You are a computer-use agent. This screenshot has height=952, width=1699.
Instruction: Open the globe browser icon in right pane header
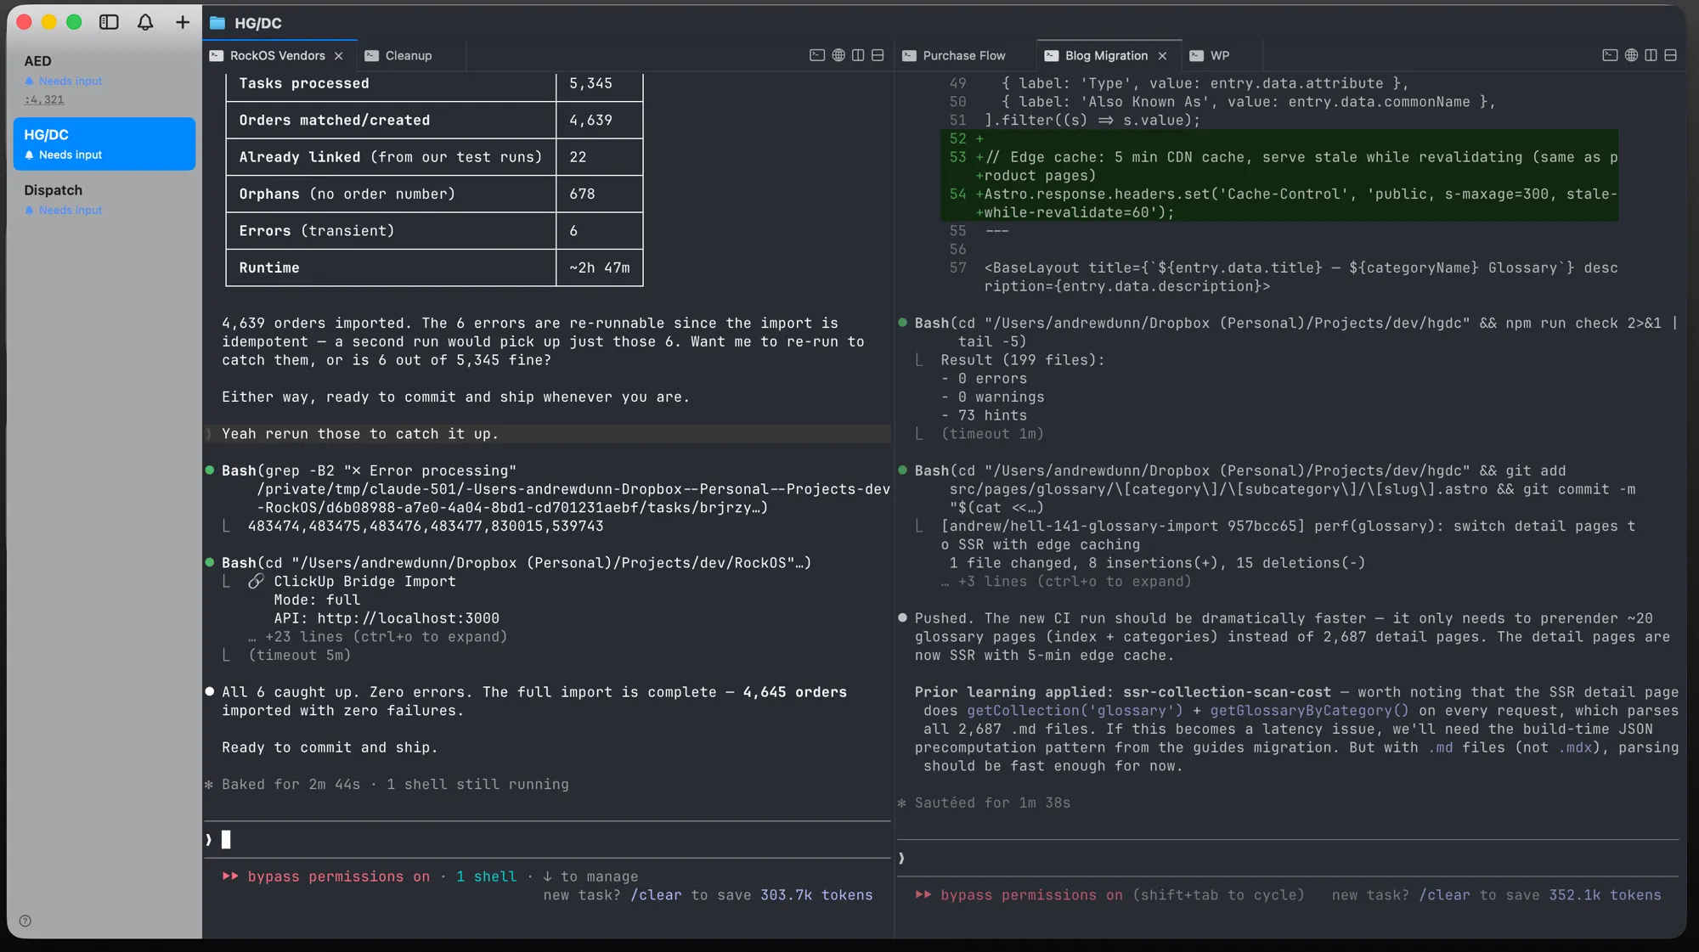1630,54
